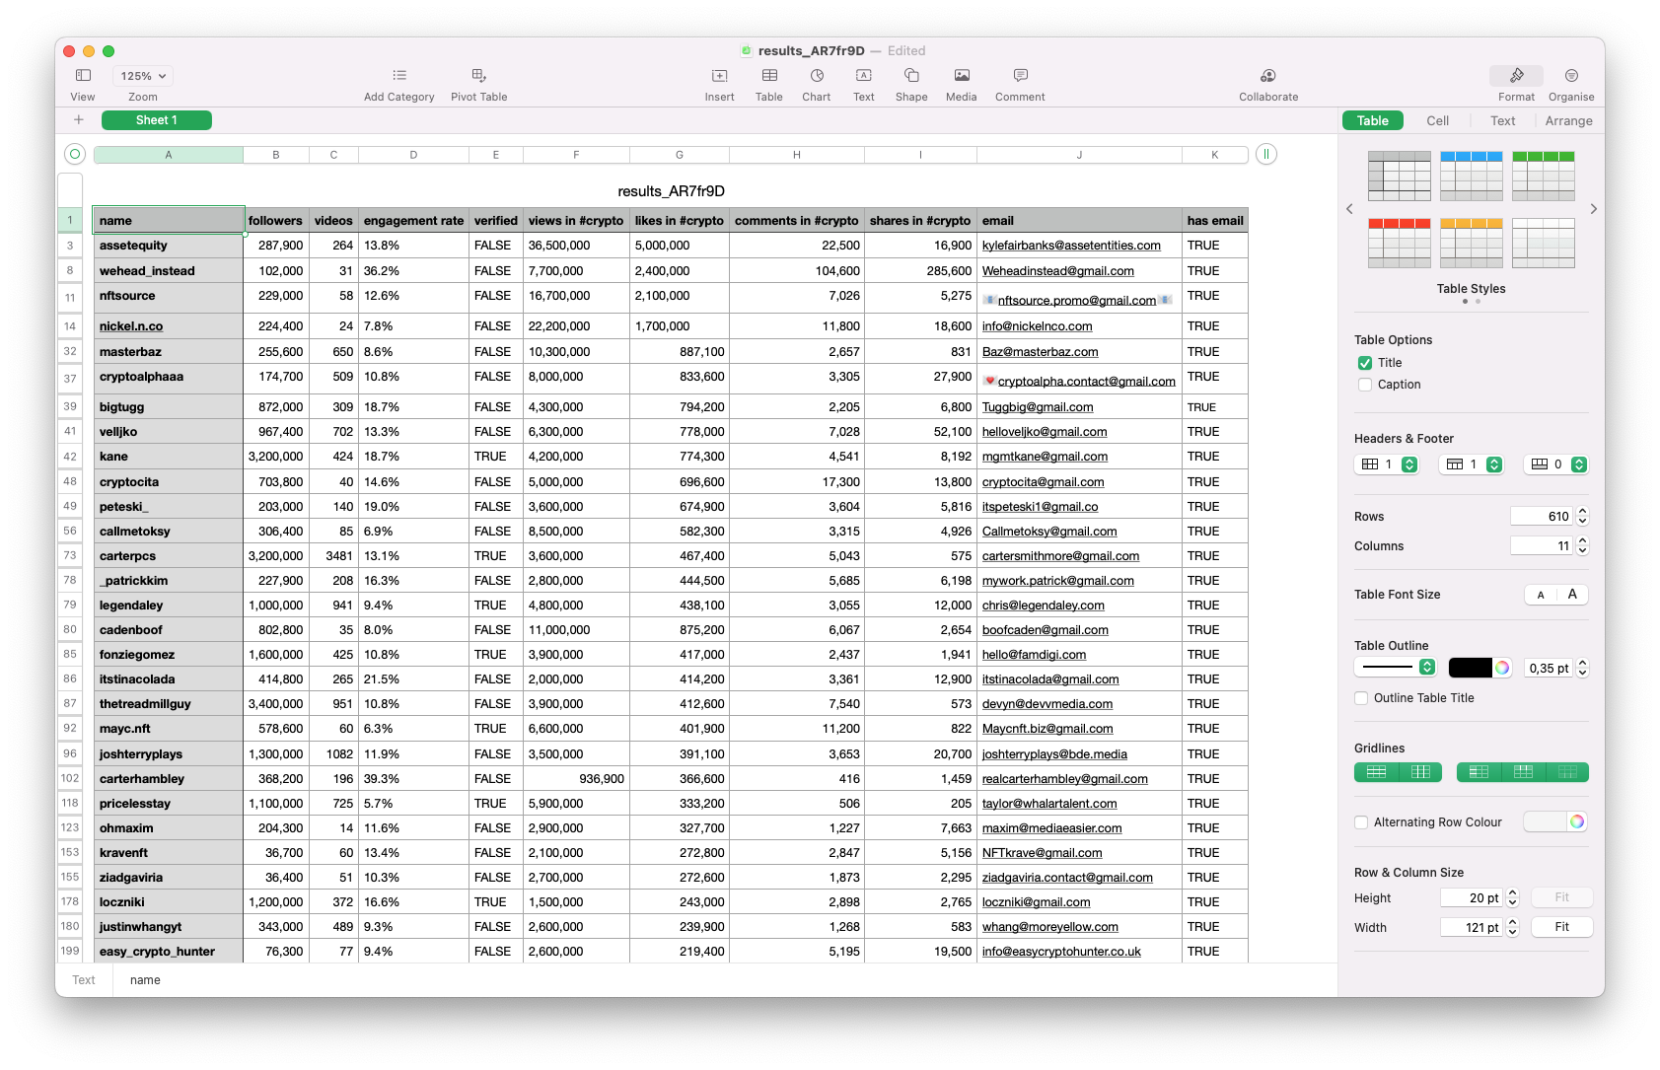Click the add-column handle at table right
This screenshot has width=1660, height=1070.
pyautogui.click(x=1266, y=154)
